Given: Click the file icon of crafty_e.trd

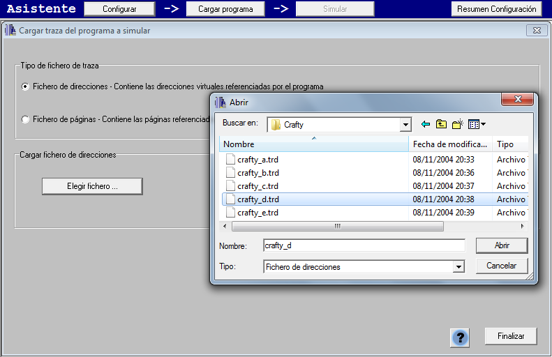Looking at the screenshot, I should (230, 213).
